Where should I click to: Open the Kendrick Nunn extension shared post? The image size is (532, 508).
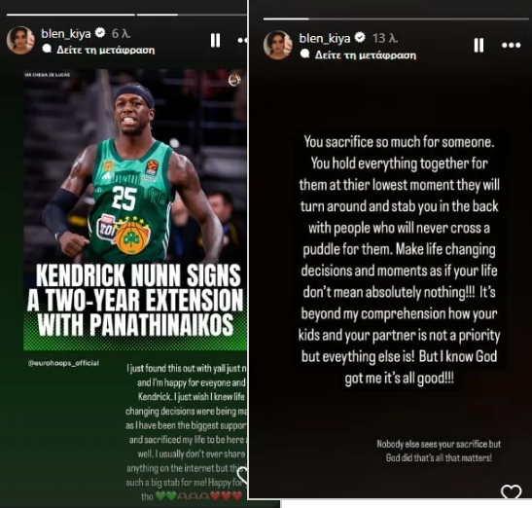pyautogui.click(x=135, y=210)
